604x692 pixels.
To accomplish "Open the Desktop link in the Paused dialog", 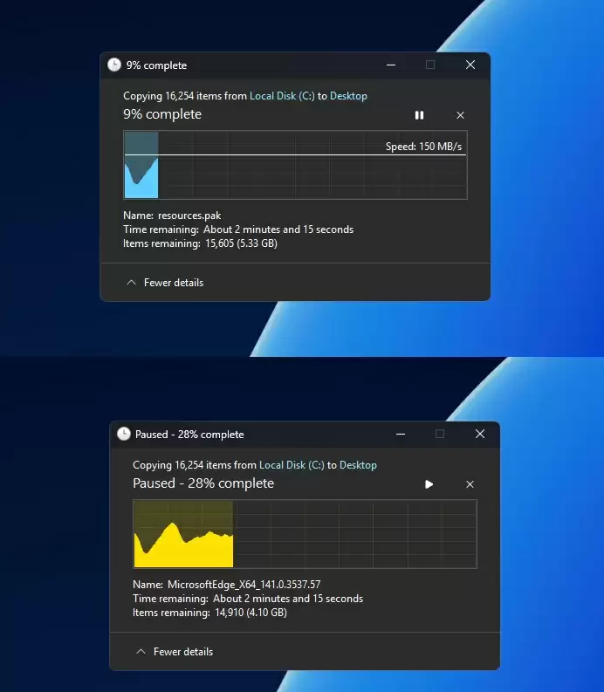I will pyautogui.click(x=358, y=465).
